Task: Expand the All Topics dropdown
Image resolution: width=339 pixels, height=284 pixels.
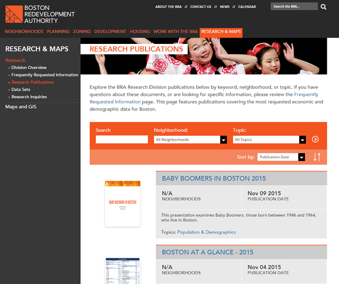Action: (269, 140)
